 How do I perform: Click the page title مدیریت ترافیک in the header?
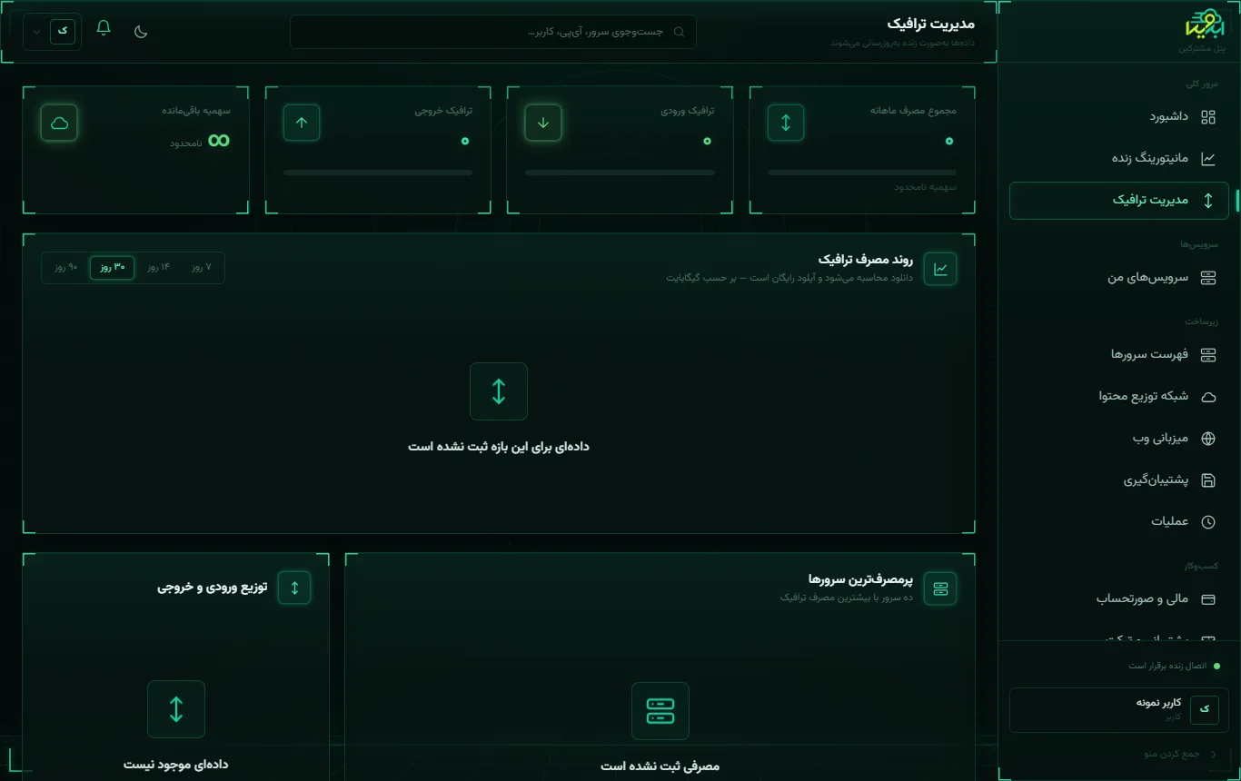930,24
